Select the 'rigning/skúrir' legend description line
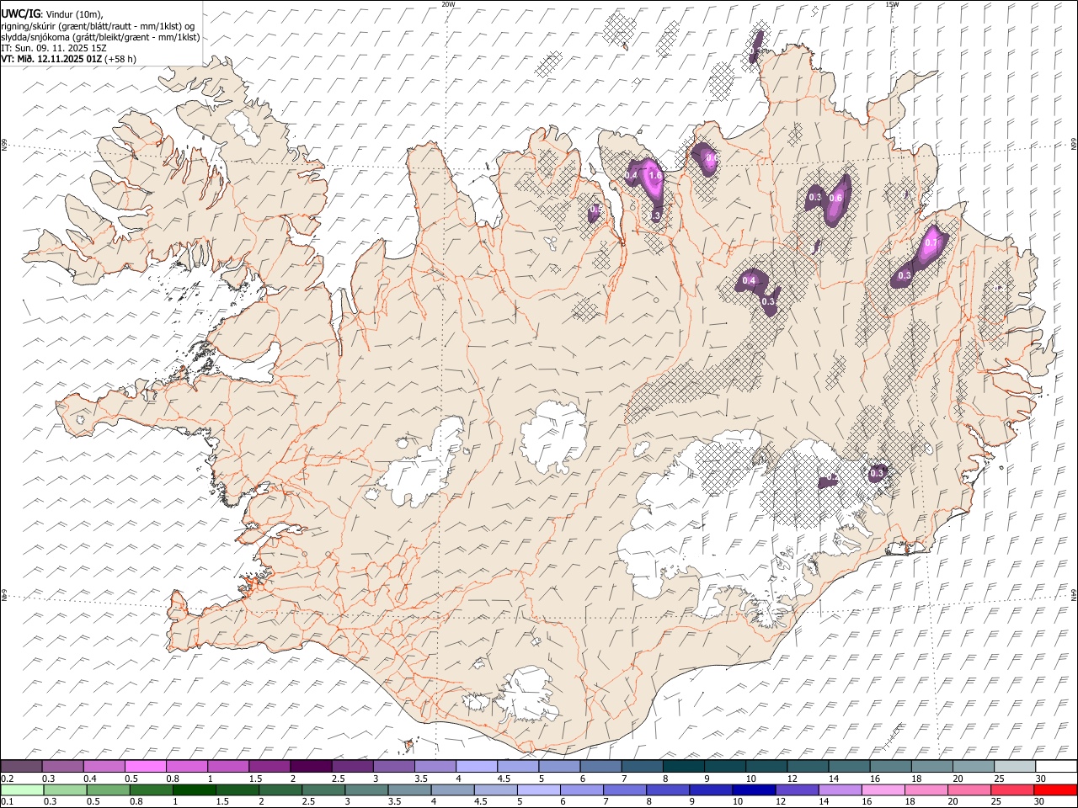 click(x=99, y=26)
